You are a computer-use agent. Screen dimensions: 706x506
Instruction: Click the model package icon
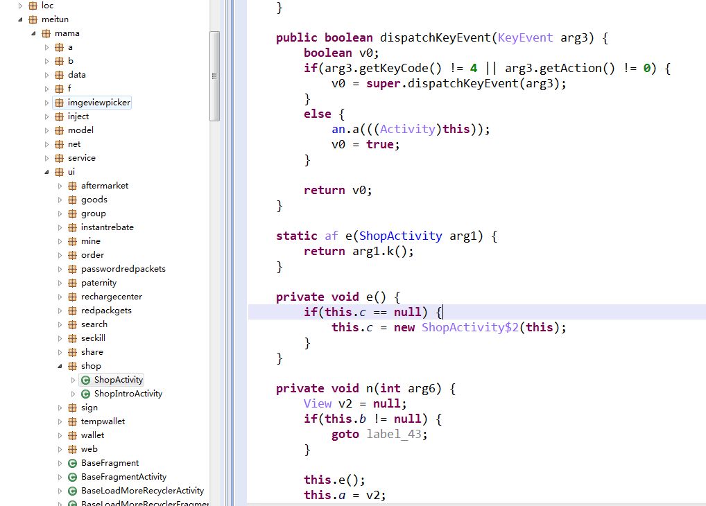click(59, 130)
